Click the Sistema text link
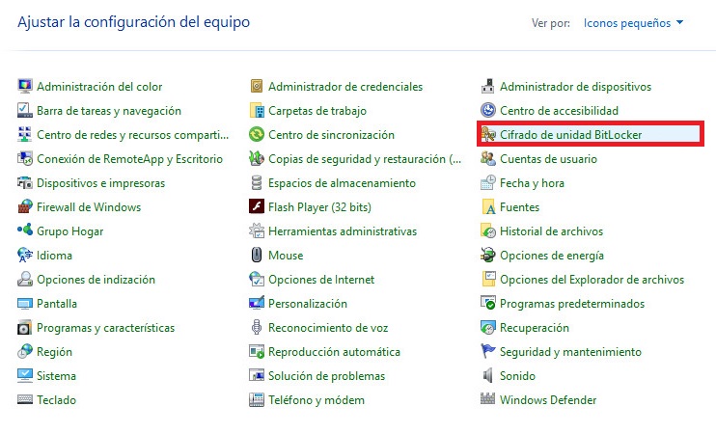 tap(57, 376)
